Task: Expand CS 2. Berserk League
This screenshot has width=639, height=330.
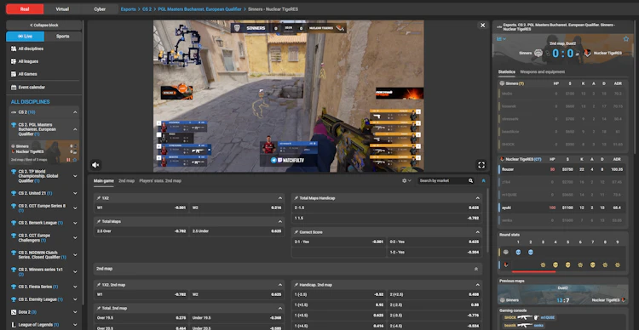Action: (75, 223)
